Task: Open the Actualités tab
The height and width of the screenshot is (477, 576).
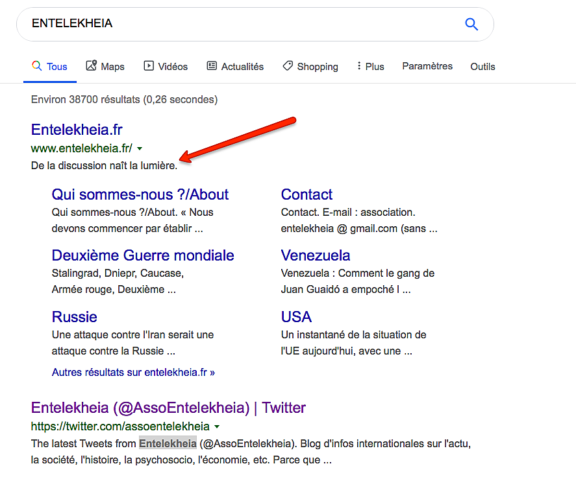Action: (x=235, y=66)
